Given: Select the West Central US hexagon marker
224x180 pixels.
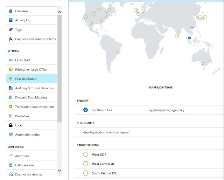Looking at the screenshot, I should [85, 164].
